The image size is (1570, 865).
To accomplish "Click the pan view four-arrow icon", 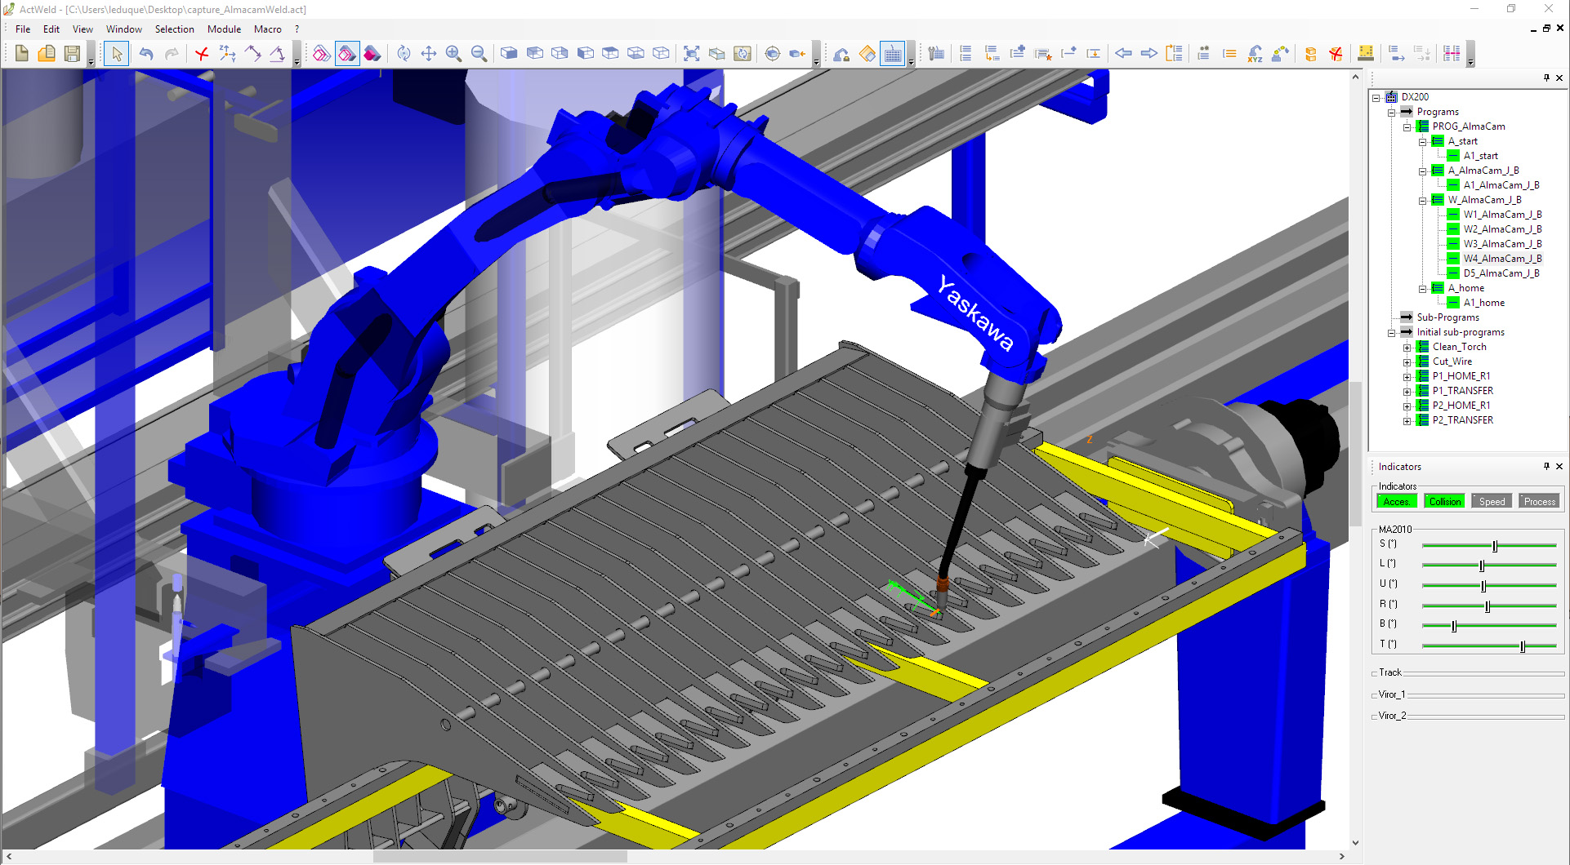I will (x=428, y=54).
